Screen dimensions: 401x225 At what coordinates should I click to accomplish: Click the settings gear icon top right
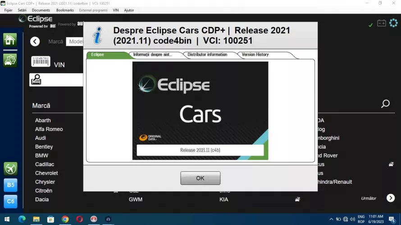[393, 23]
